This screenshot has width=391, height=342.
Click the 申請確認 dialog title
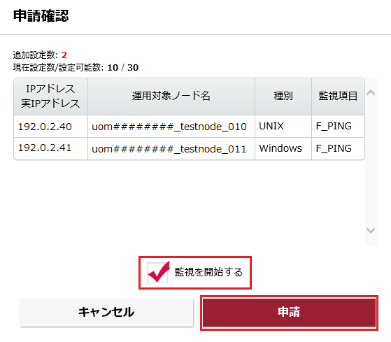coord(41,16)
